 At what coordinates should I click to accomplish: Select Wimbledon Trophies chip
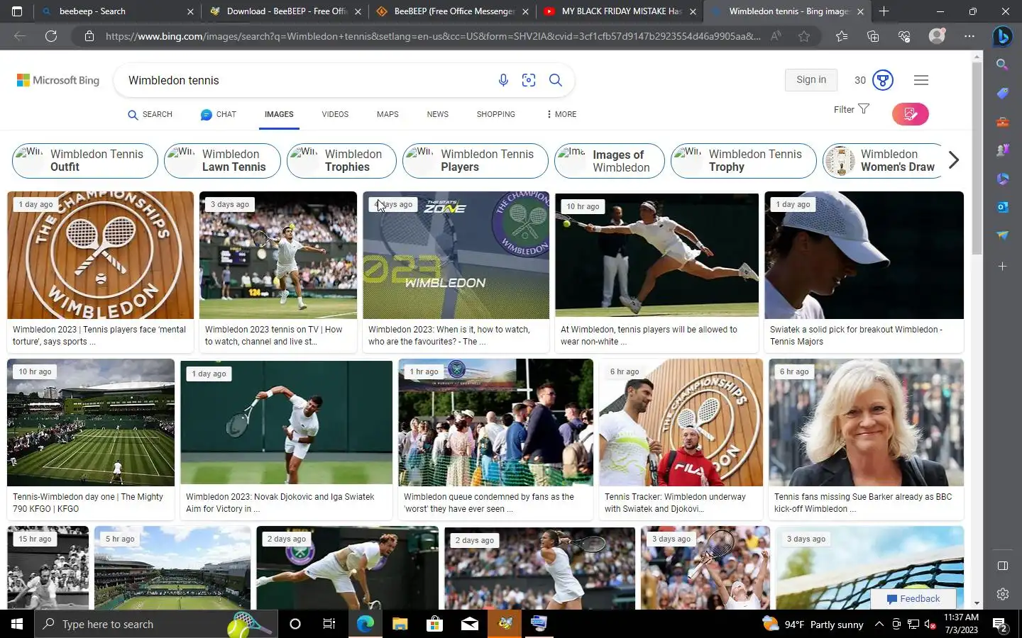pos(341,160)
